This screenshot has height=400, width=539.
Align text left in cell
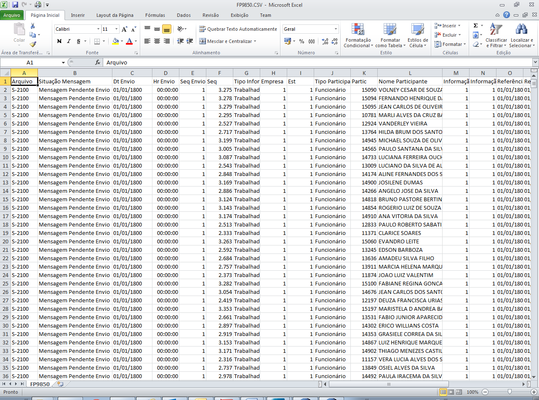click(147, 41)
